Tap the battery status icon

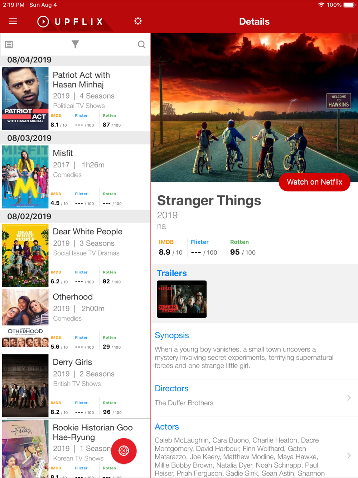click(x=349, y=5)
